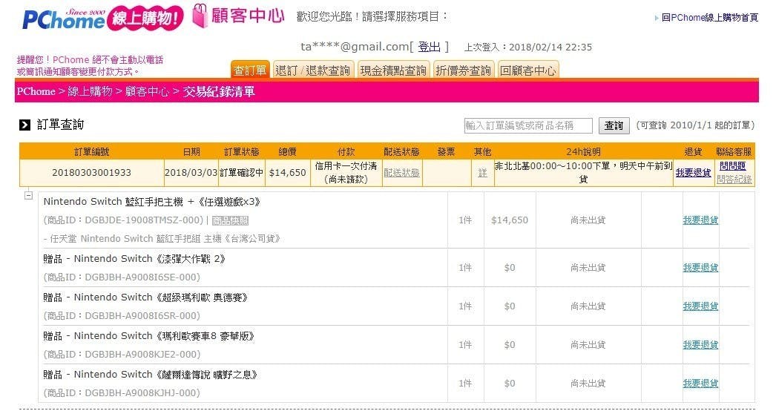Click 我要退貨 for 超級瑪利歐 奧德賽 gift
This screenshot has height=411, width=776.
coord(700,306)
